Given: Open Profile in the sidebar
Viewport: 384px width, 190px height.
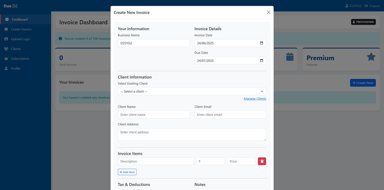Looking at the screenshot, I should tap(26, 68).
